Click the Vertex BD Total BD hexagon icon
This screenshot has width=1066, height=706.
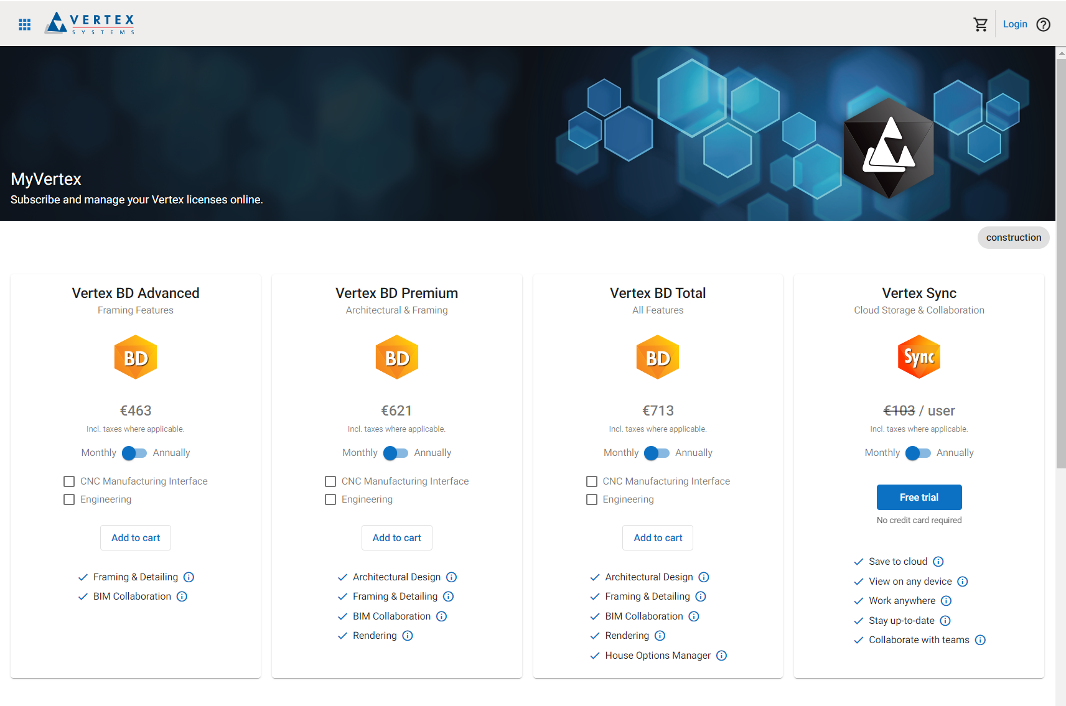tap(658, 357)
